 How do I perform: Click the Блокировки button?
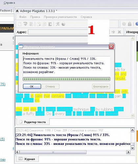[101, 87]
